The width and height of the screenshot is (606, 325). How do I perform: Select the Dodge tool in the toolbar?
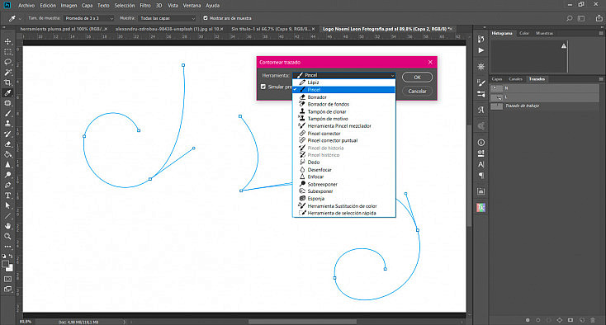pos(7,175)
